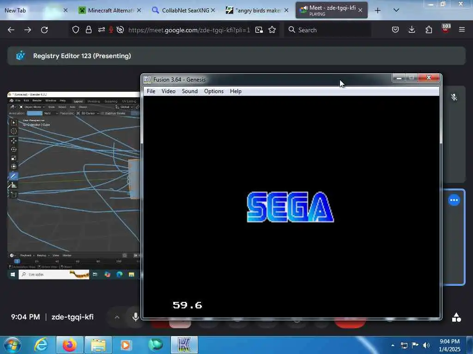Screen dimensions: 473x354
Task: Click the muted microphone icon on participant tile
Action: 454,97
